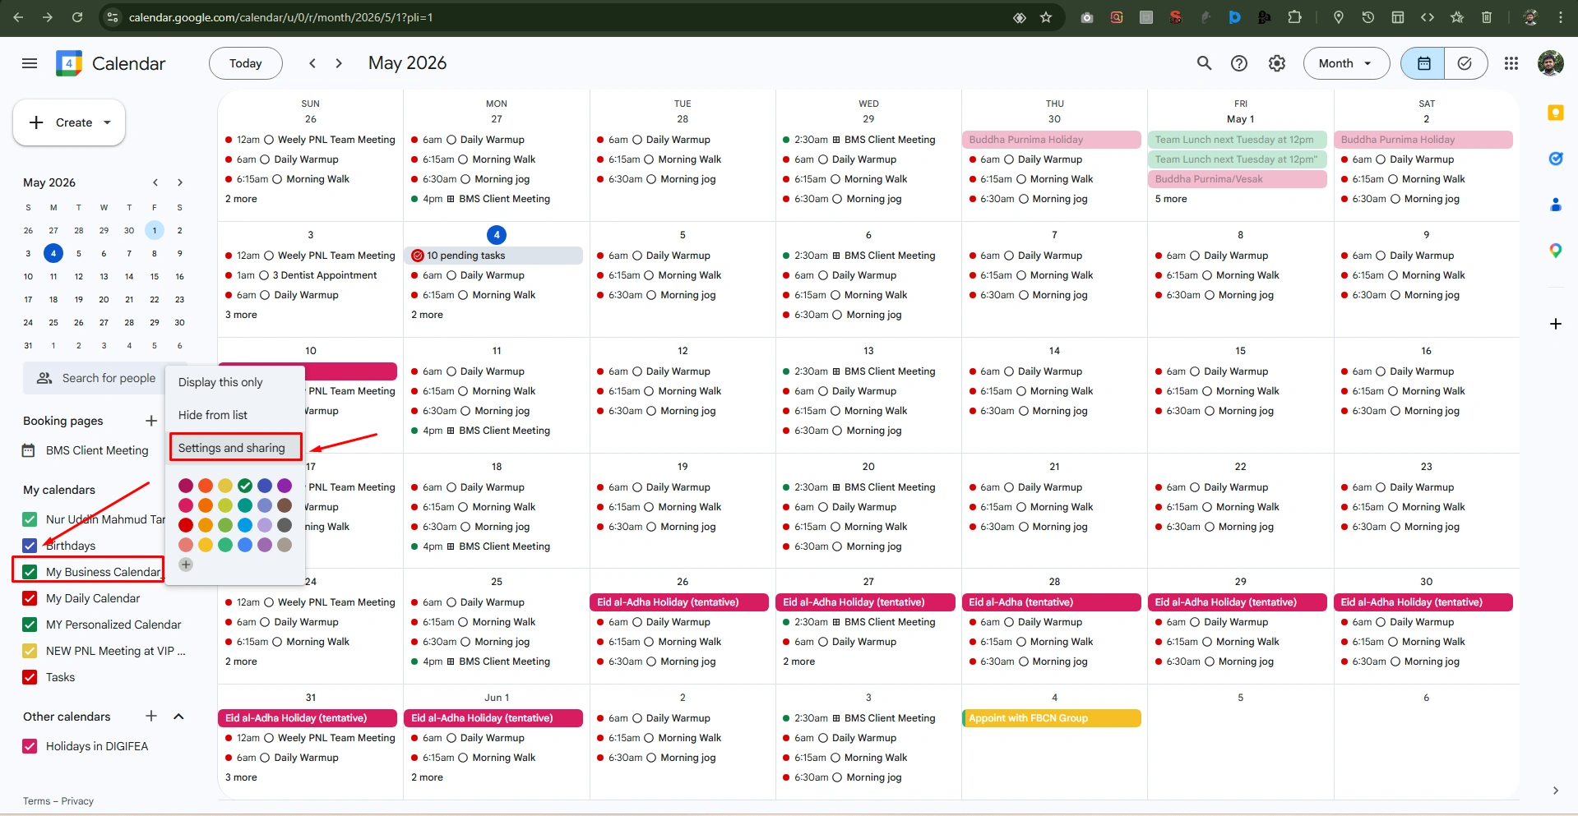
Task: Open the main menu hamburger icon
Action: click(30, 63)
